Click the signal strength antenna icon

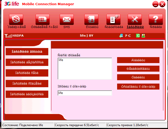point(8,36)
